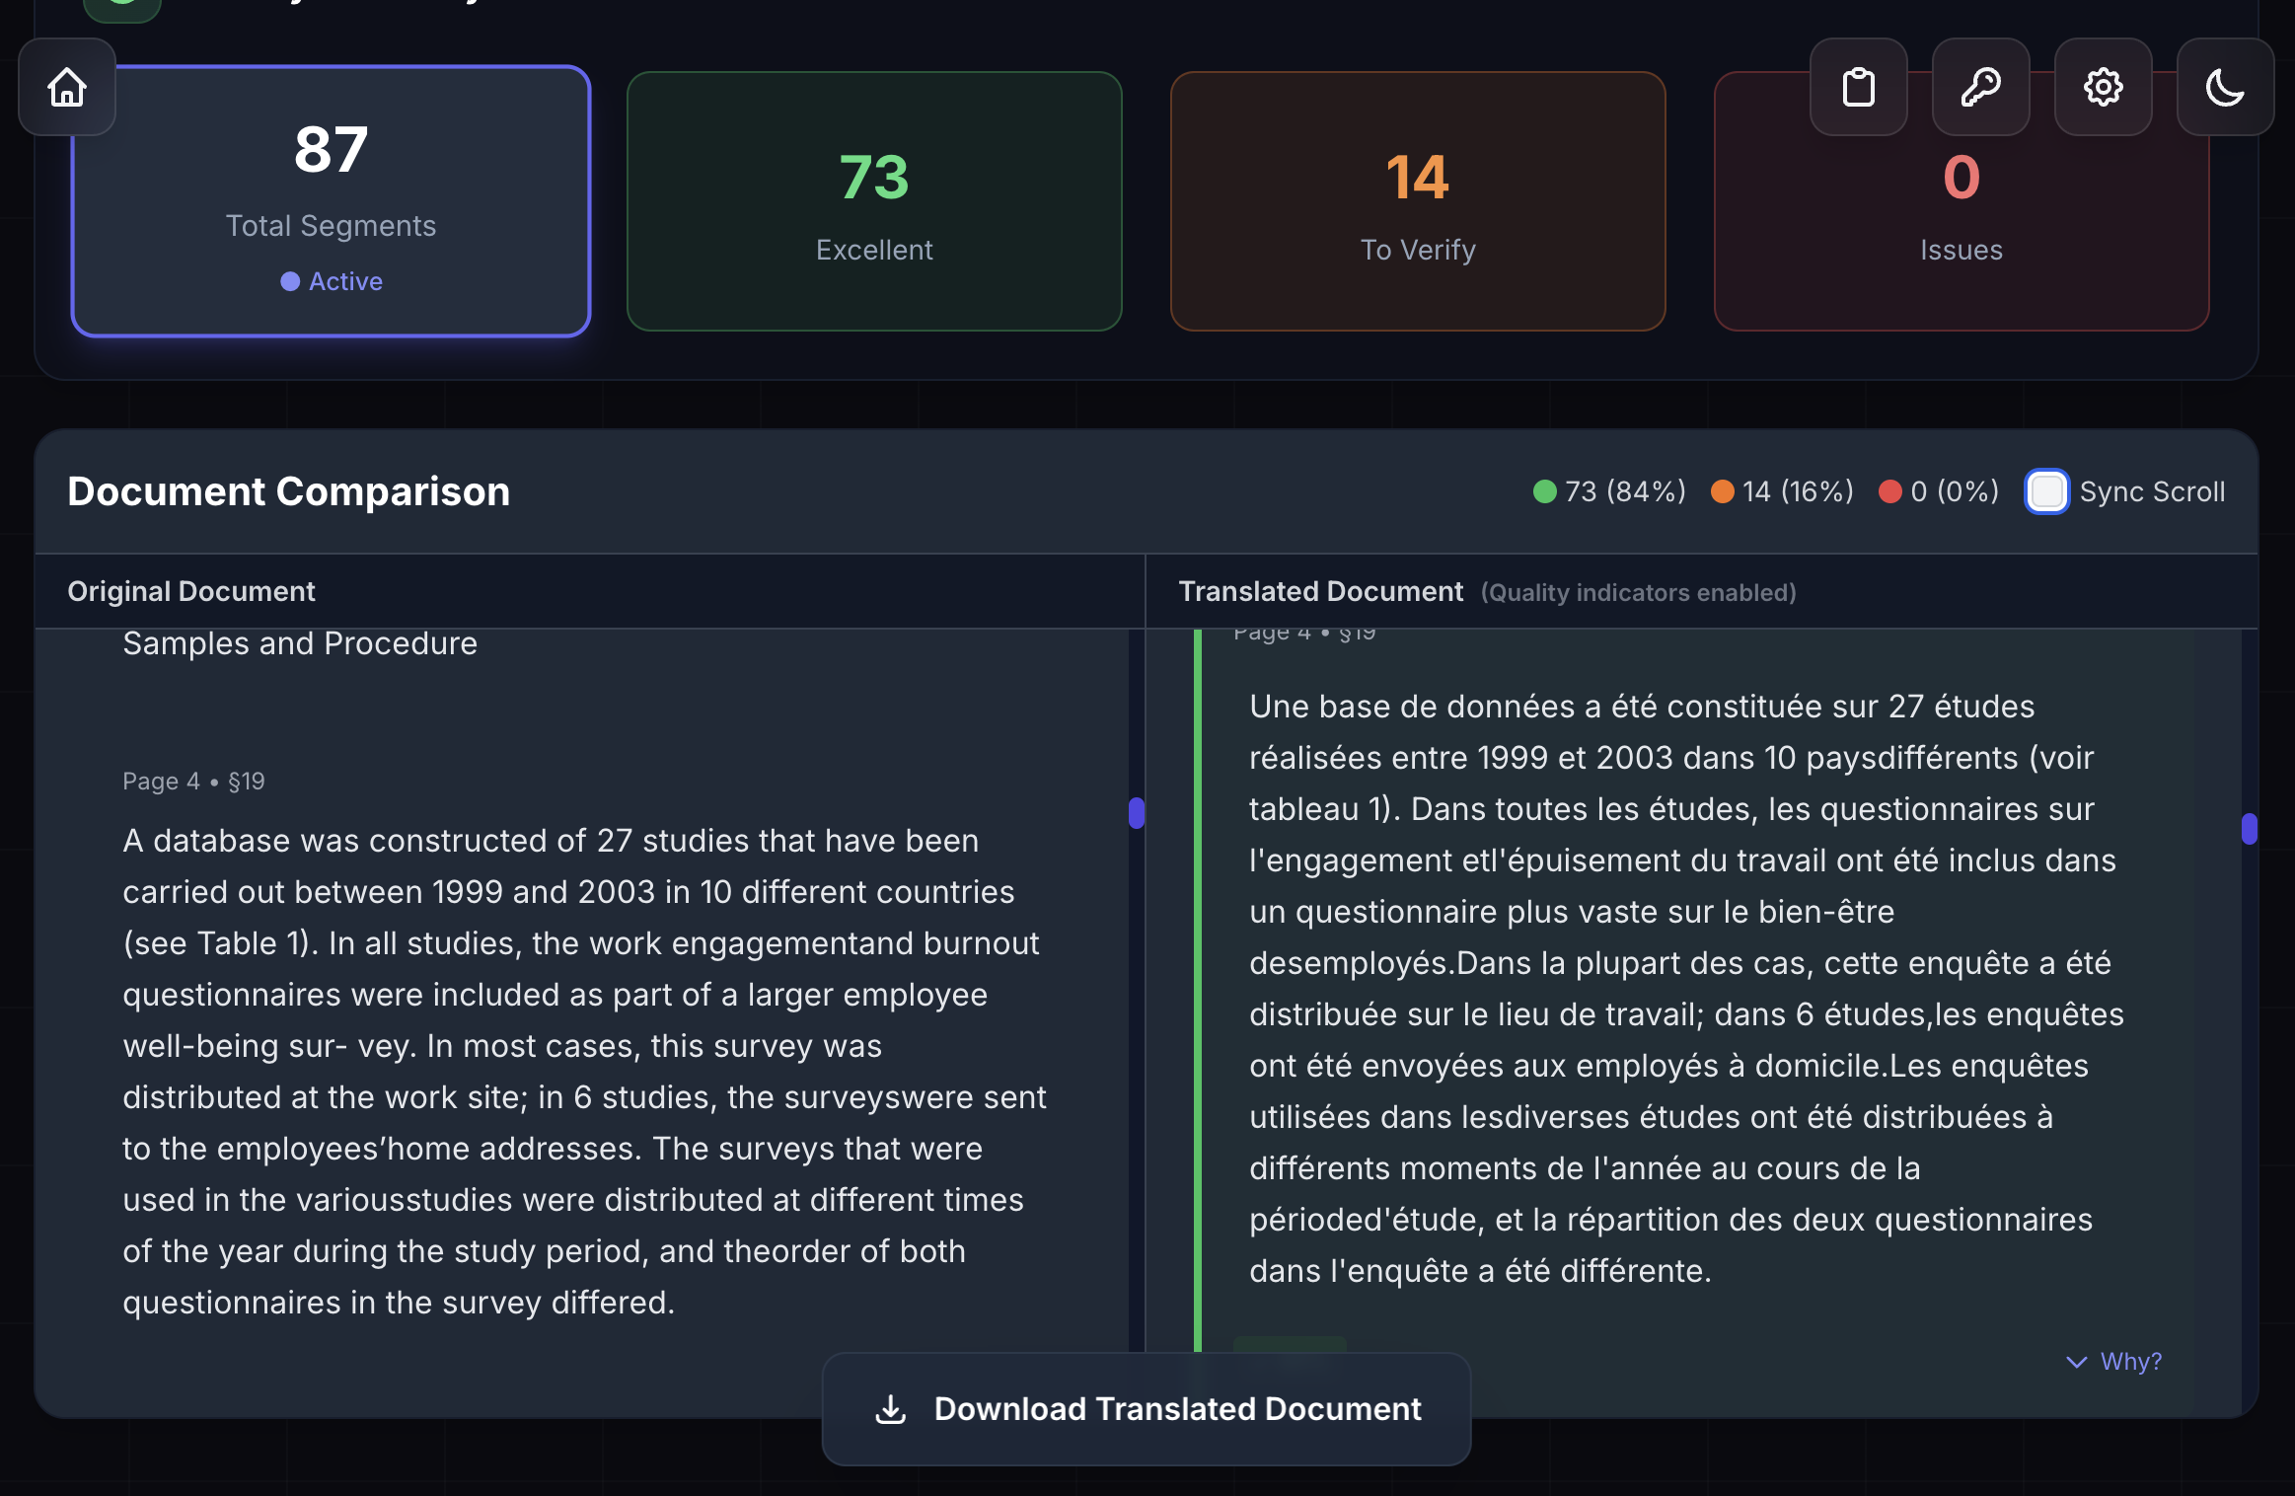Click the green quality bar beside the French segment
Screen dimensions: 2295x1496
(1200, 987)
